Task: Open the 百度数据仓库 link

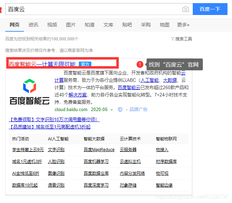Action: pyautogui.click(x=96, y=173)
